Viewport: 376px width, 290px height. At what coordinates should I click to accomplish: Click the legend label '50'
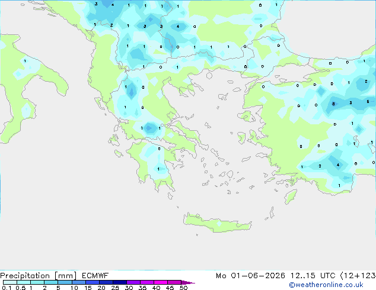pyautogui.click(x=184, y=288)
